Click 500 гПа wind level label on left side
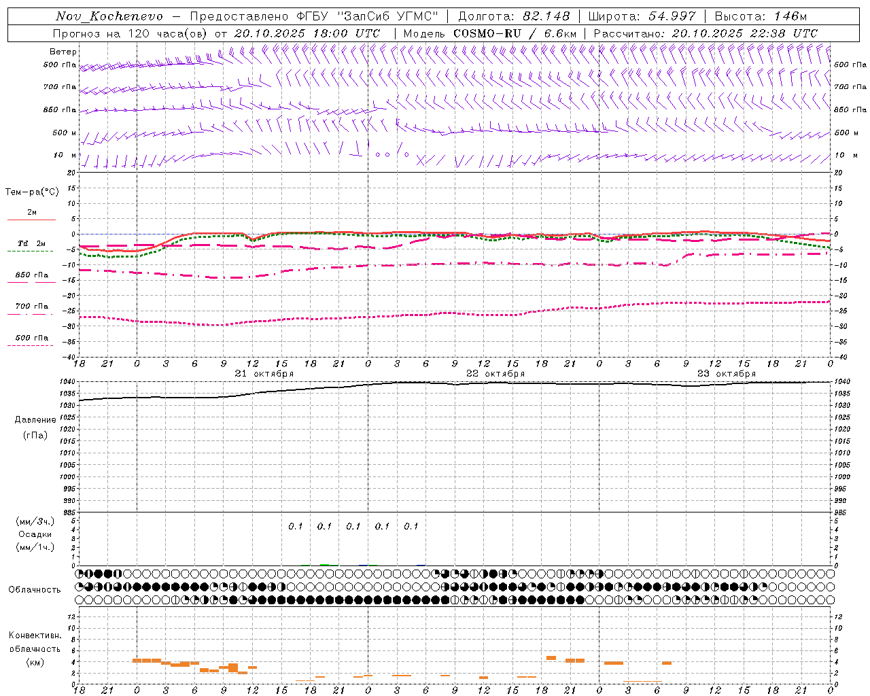This screenshot has width=870, height=696. pos(60,65)
